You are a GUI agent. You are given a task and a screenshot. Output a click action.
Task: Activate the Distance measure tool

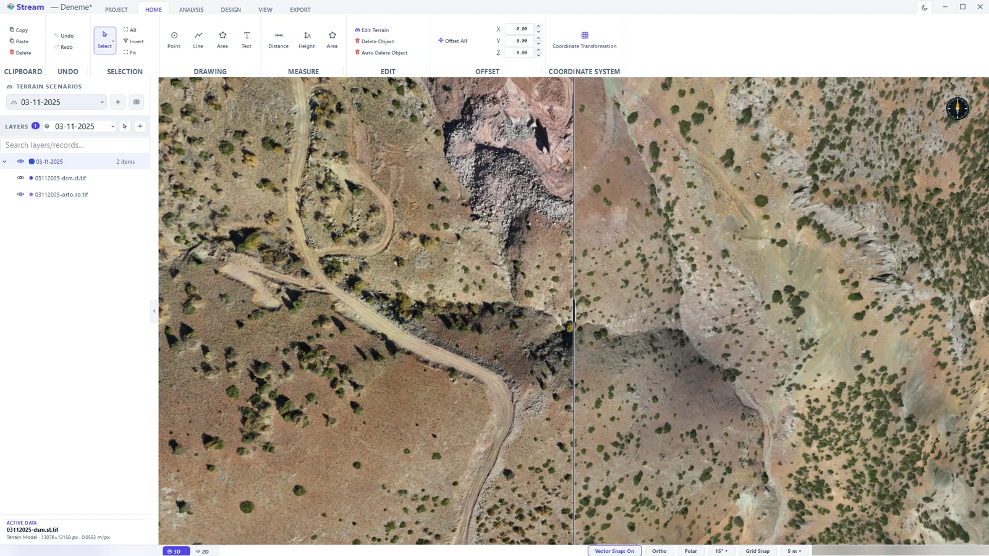(278, 40)
